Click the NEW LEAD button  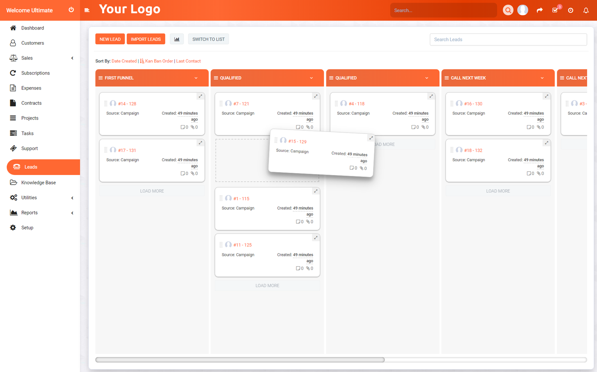click(x=110, y=39)
